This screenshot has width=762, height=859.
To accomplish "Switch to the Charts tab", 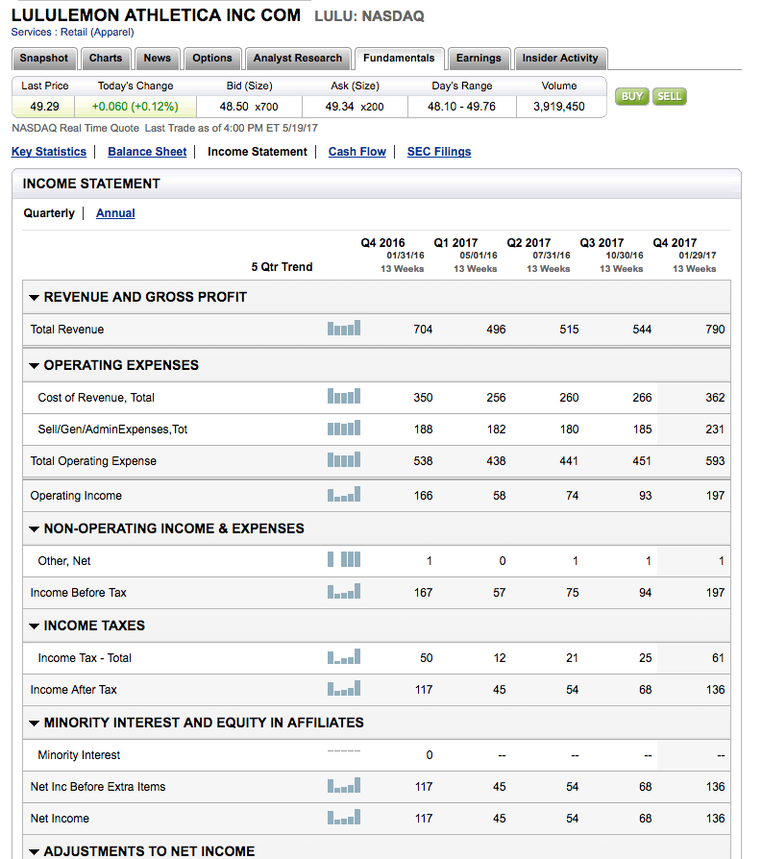I will click(106, 59).
